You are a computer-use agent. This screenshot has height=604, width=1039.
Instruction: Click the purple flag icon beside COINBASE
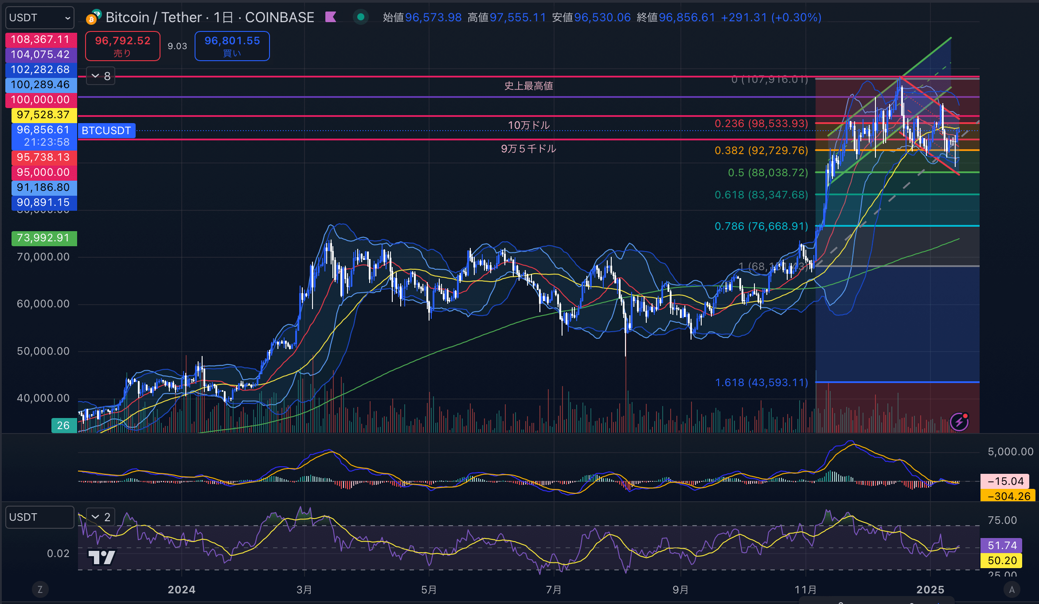[x=331, y=17]
